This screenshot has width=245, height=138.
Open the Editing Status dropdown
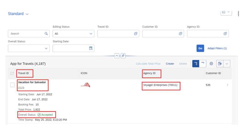coord(73,34)
